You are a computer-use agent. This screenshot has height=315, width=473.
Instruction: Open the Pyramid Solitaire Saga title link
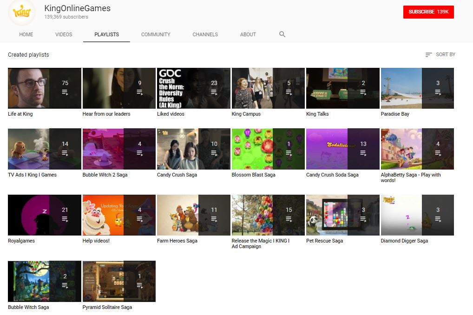(x=107, y=307)
